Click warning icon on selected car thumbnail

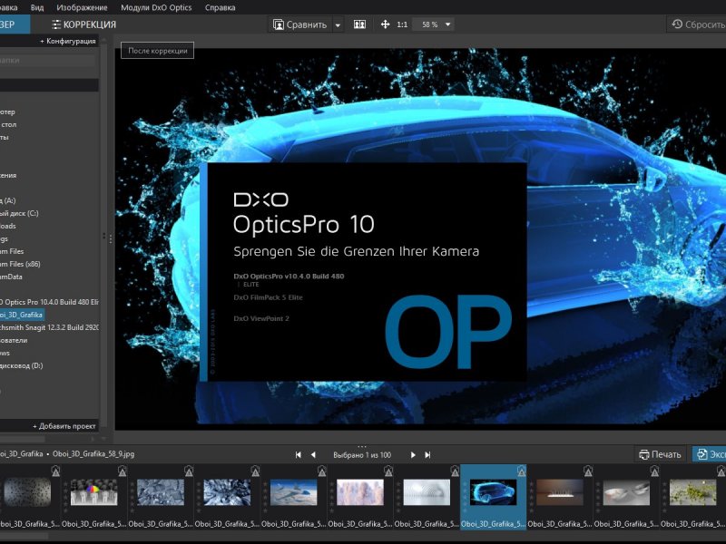[x=521, y=471]
